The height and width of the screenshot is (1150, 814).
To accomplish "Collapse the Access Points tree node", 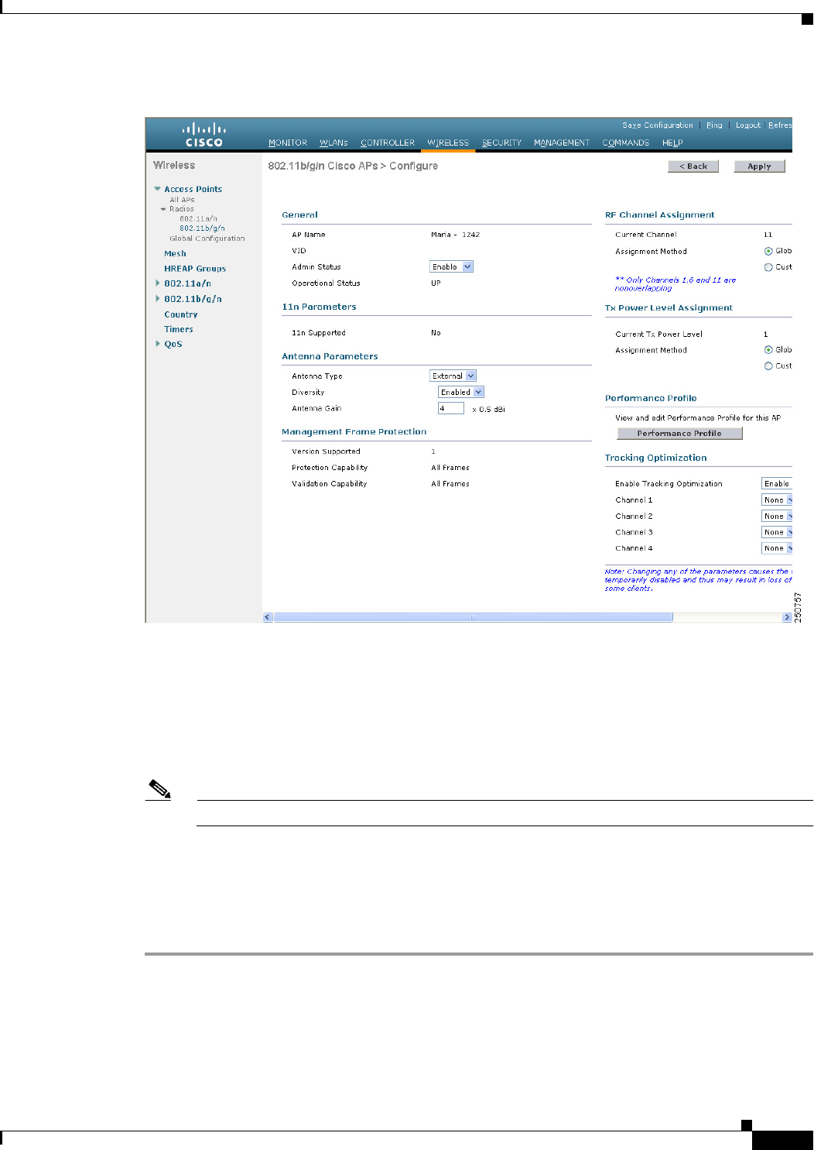I will [157, 189].
